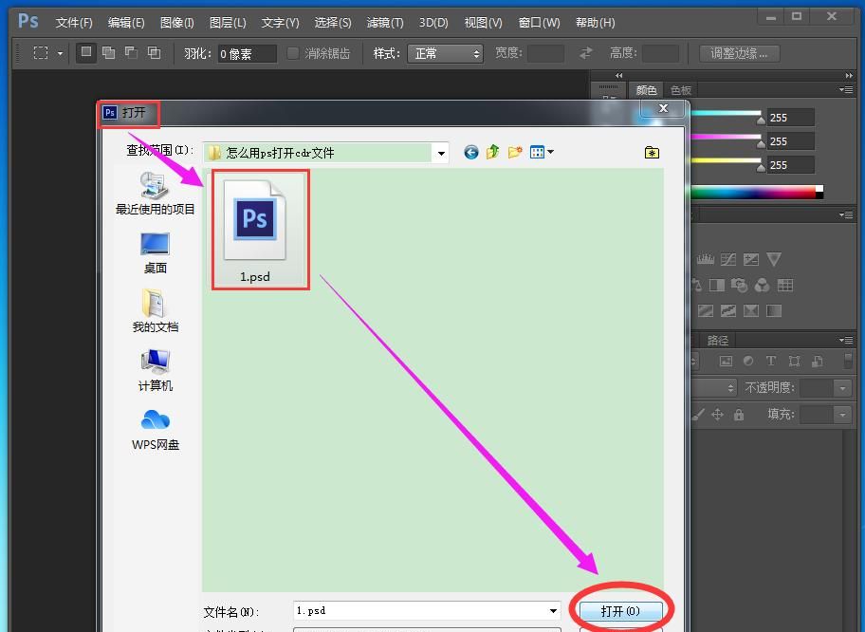
Task: Collapse the right panel dock arrows
Action: [x=849, y=75]
